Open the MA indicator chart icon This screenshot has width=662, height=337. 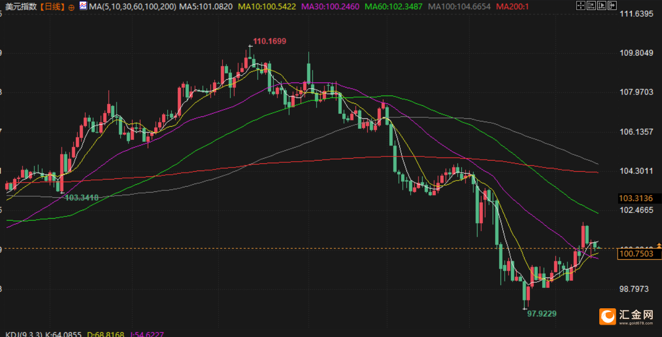[x=83, y=6]
